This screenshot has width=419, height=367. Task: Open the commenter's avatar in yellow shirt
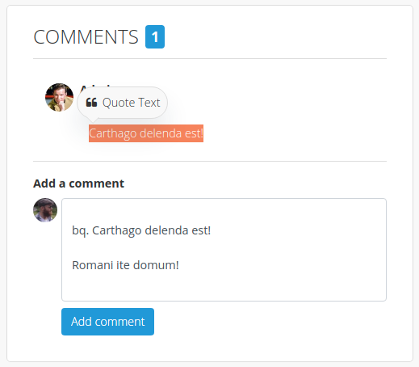tap(59, 97)
